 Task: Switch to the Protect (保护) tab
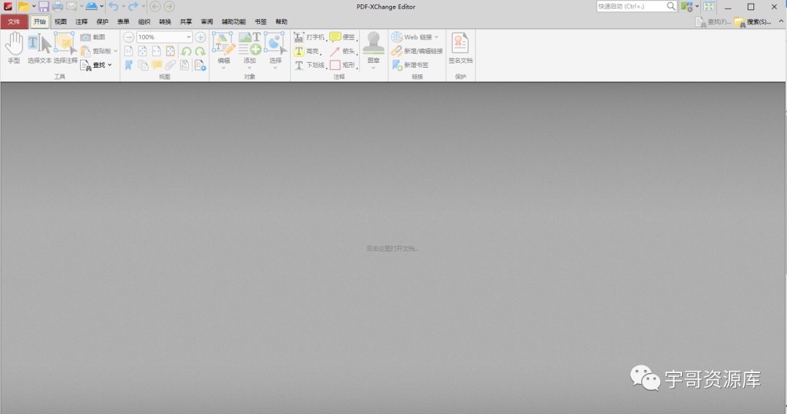103,22
